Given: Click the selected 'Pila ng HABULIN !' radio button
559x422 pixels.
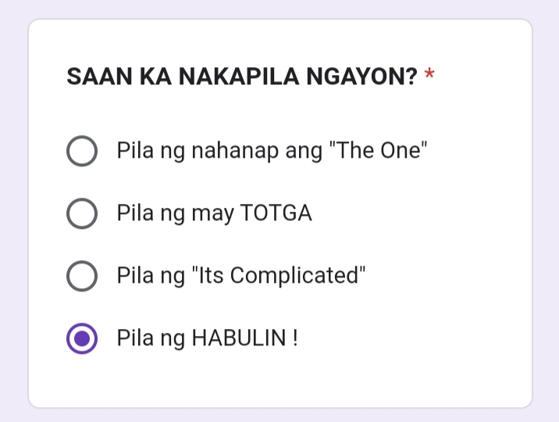Looking at the screenshot, I should click(82, 338).
